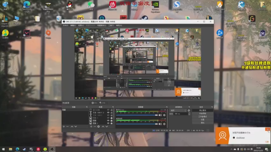Move the scene up with arrow

click(72, 126)
